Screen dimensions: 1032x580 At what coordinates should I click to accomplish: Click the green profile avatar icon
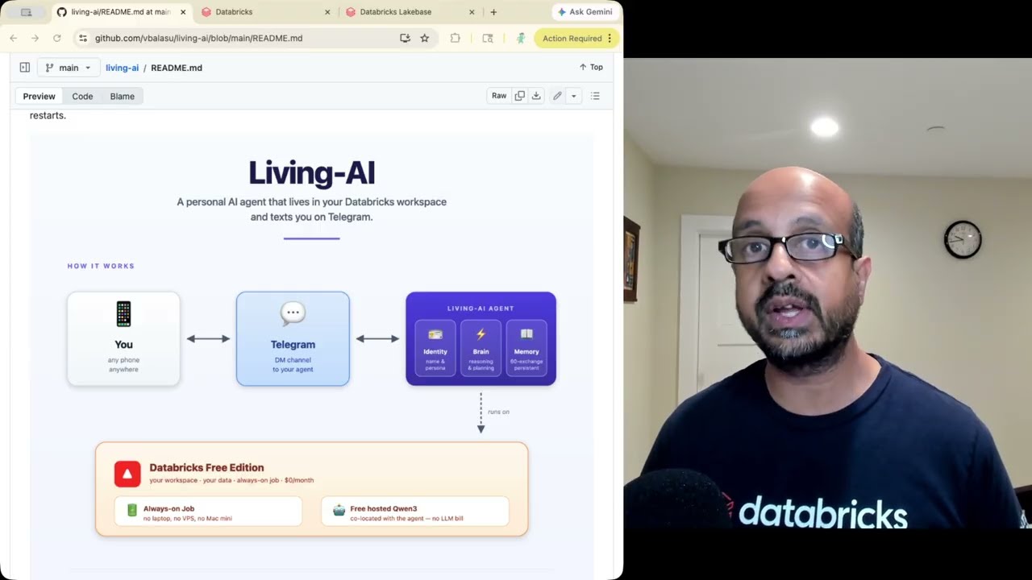coord(520,38)
